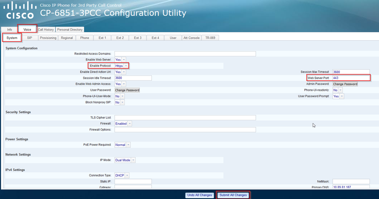
Task: Click the Cisco logo
Action: click(x=20, y=10)
